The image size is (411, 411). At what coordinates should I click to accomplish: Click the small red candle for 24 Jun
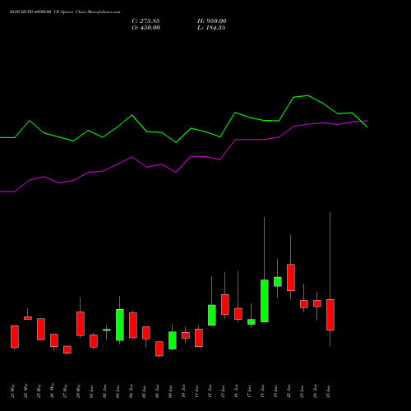tap(317, 303)
